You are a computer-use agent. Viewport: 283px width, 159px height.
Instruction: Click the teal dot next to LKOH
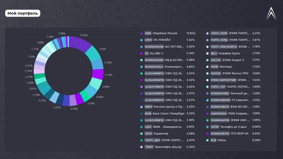[x=141, y=40]
